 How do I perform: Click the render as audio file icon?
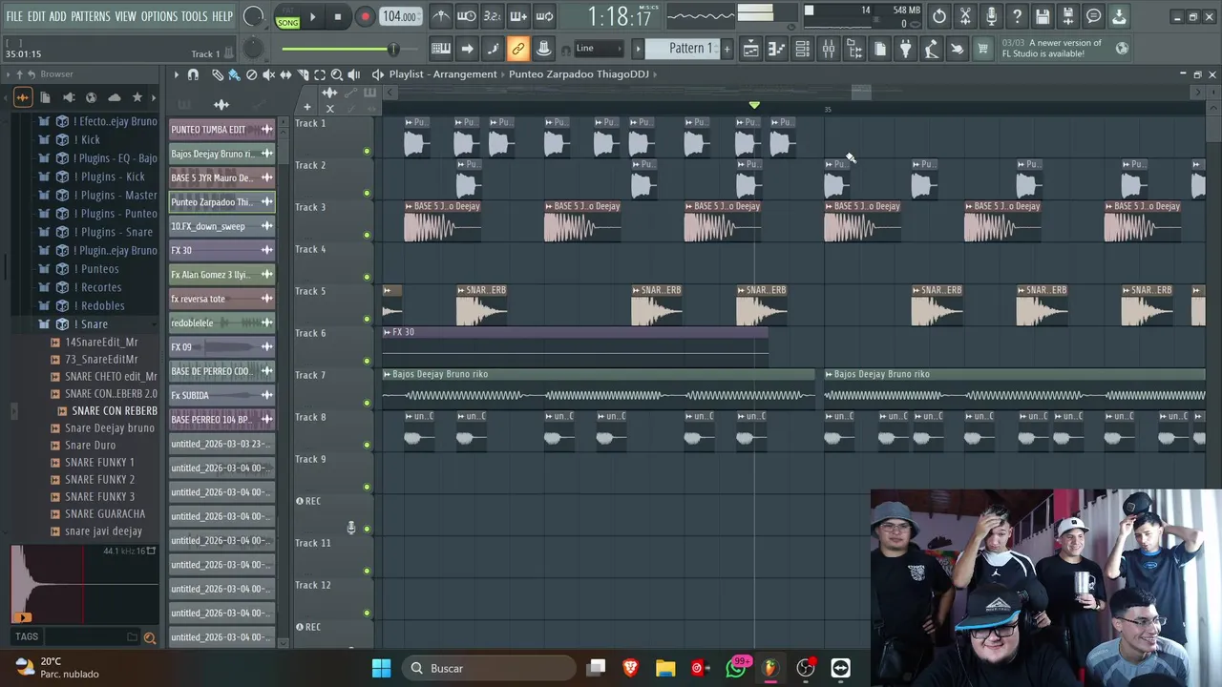pos(1068,16)
